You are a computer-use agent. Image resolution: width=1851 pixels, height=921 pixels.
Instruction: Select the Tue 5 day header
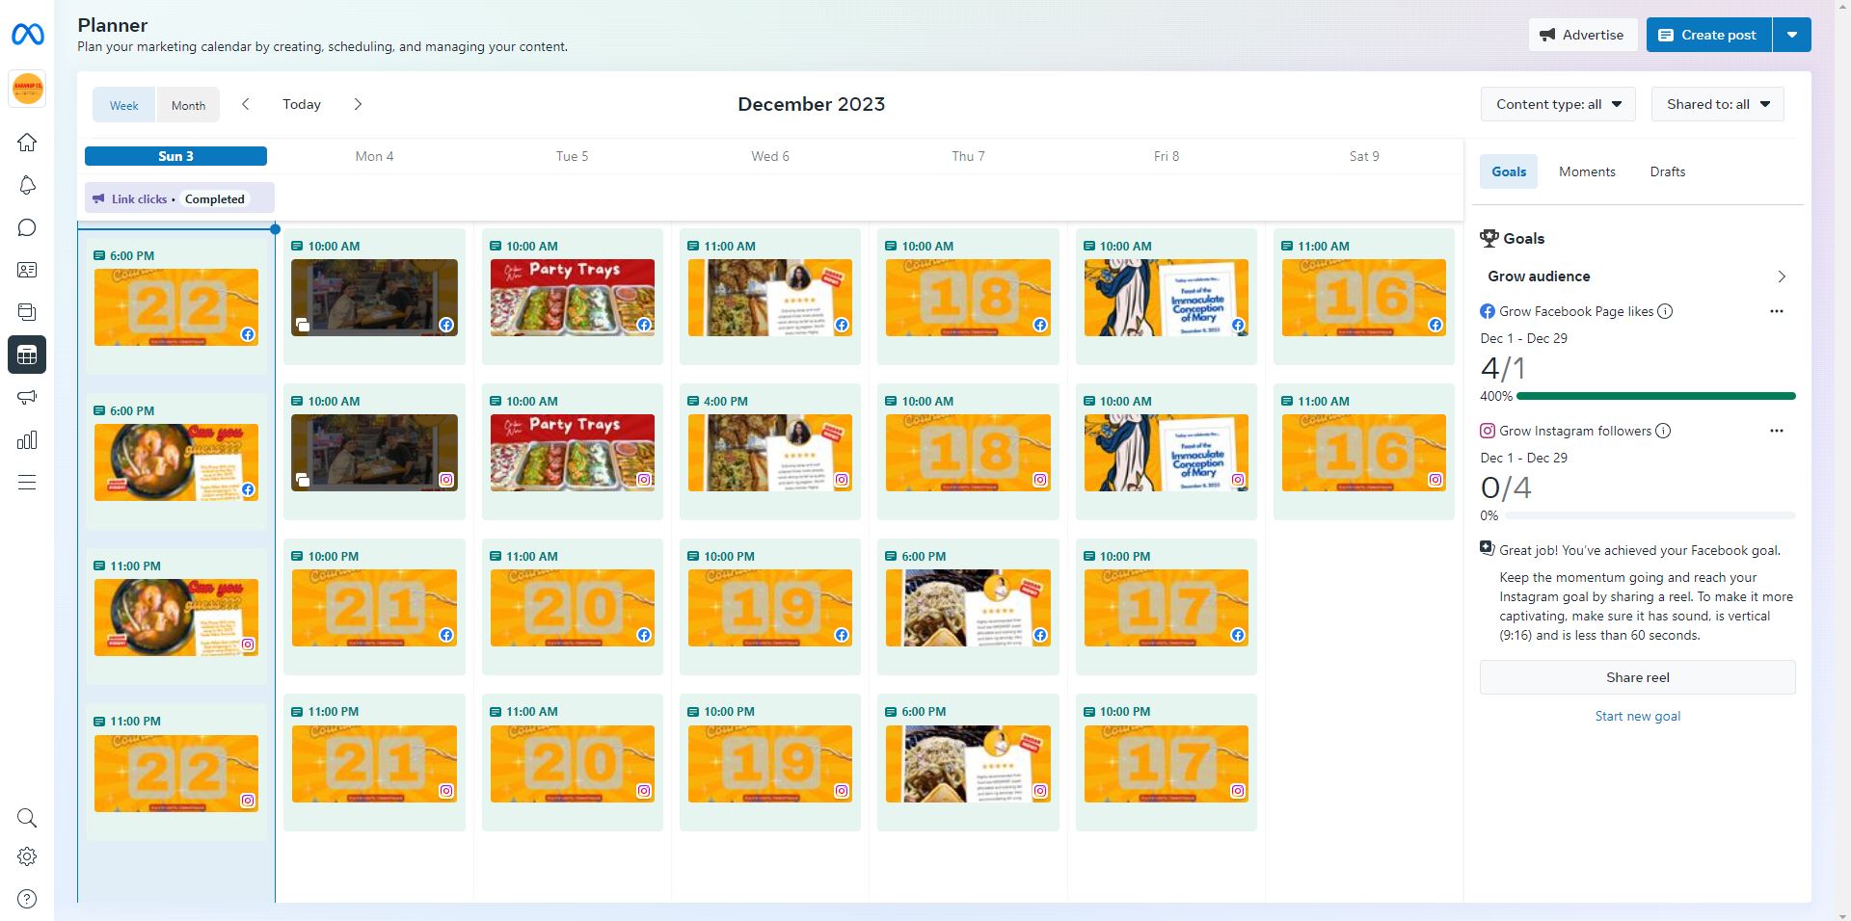572,156
